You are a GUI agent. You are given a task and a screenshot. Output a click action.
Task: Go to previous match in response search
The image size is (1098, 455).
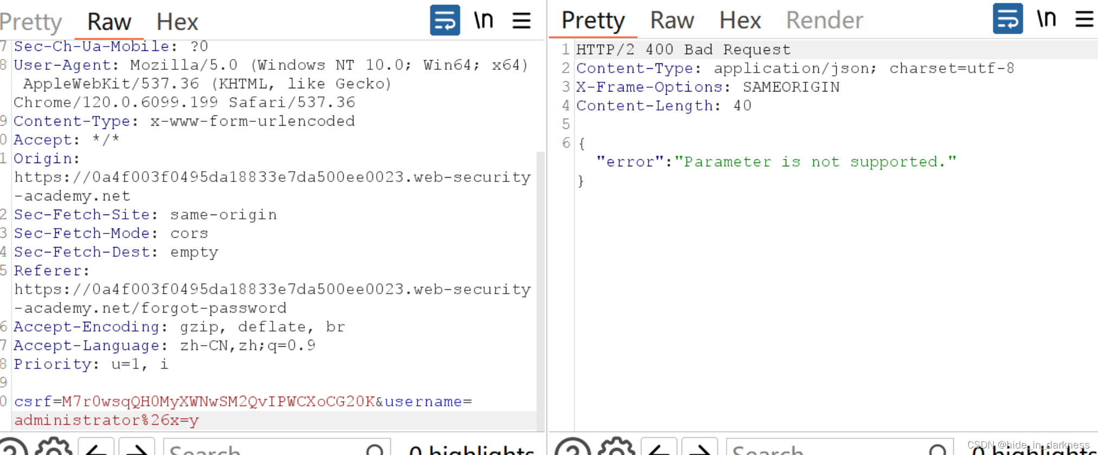coord(659,447)
